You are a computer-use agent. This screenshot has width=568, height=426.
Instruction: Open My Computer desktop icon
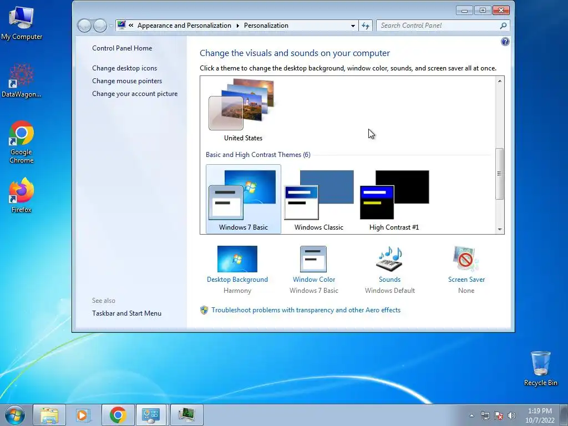(22, 23)
